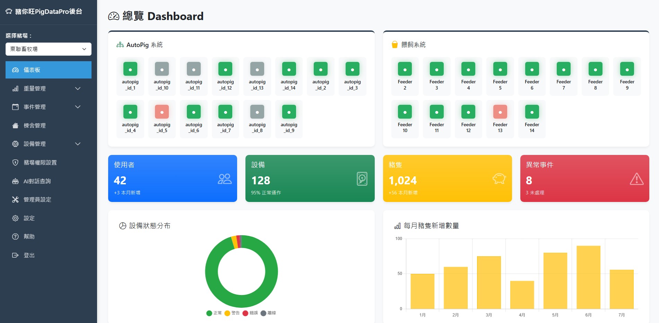Open the farm selector dropdown 東聯畜牧場

tap(49, 49)
